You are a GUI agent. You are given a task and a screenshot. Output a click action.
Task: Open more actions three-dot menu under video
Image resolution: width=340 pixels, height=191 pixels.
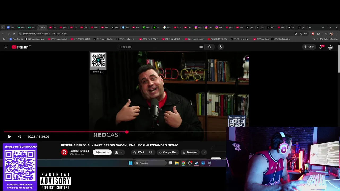point(204,152)
